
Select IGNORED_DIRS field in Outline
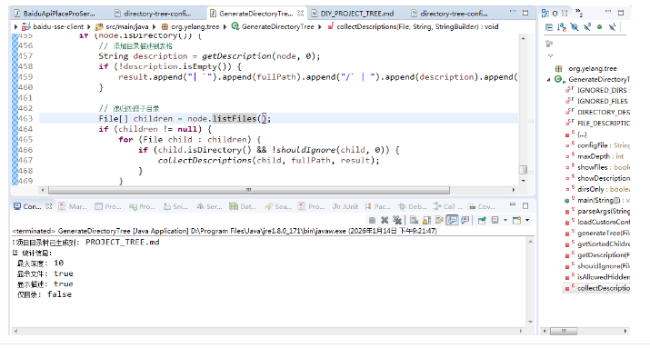tap(598, 90)
